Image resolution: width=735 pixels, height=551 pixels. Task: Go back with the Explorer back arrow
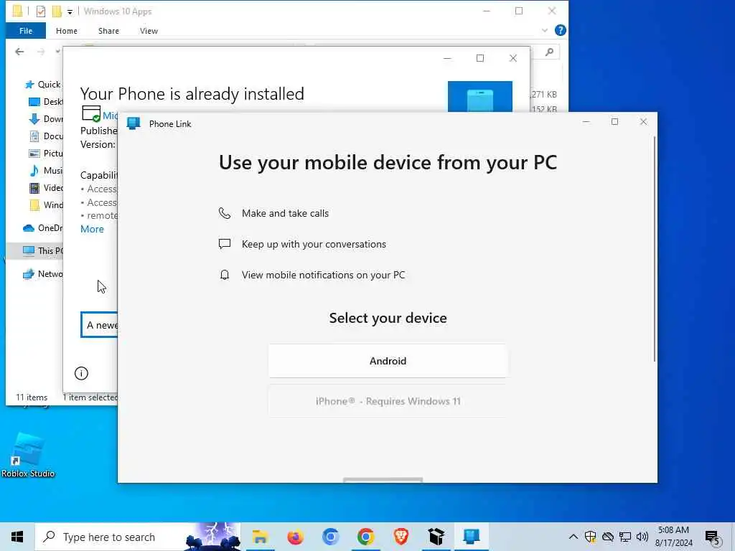point(19,52)
